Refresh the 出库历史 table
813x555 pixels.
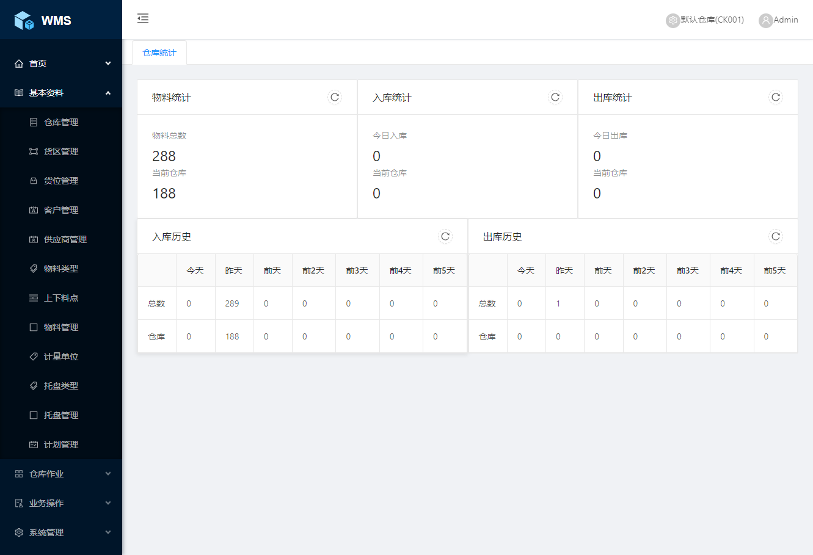pyautogui.click(x=776, y=236)
